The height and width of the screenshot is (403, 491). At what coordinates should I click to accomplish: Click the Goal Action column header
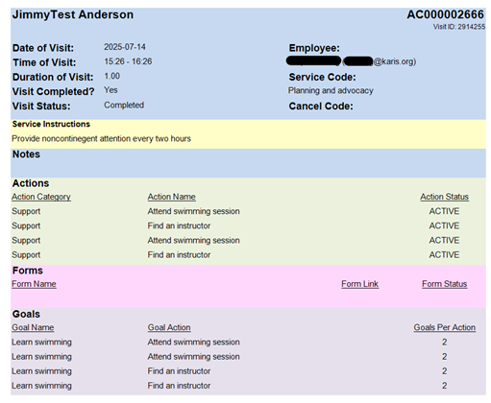point(169,327)
